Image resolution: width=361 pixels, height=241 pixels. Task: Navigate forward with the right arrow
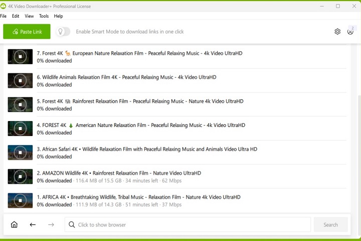[x=51, y=224]
